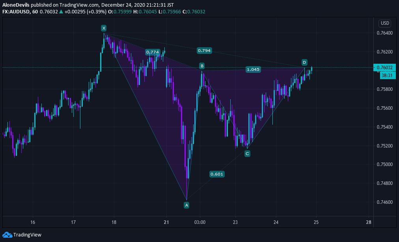
Task: Click date 21 on the time axis
Action: [166, 222]
